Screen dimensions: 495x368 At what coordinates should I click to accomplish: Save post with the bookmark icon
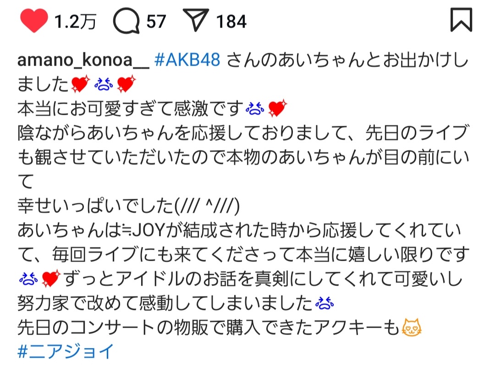(461, 20)
